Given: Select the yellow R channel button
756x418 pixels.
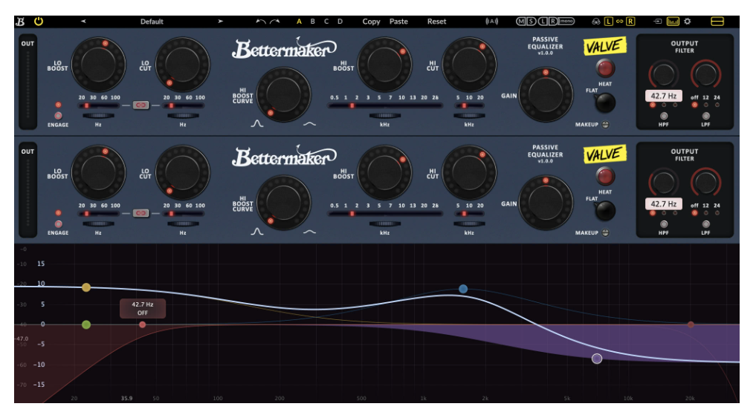Looking at the screenshot, I should [x=630, y=22].
